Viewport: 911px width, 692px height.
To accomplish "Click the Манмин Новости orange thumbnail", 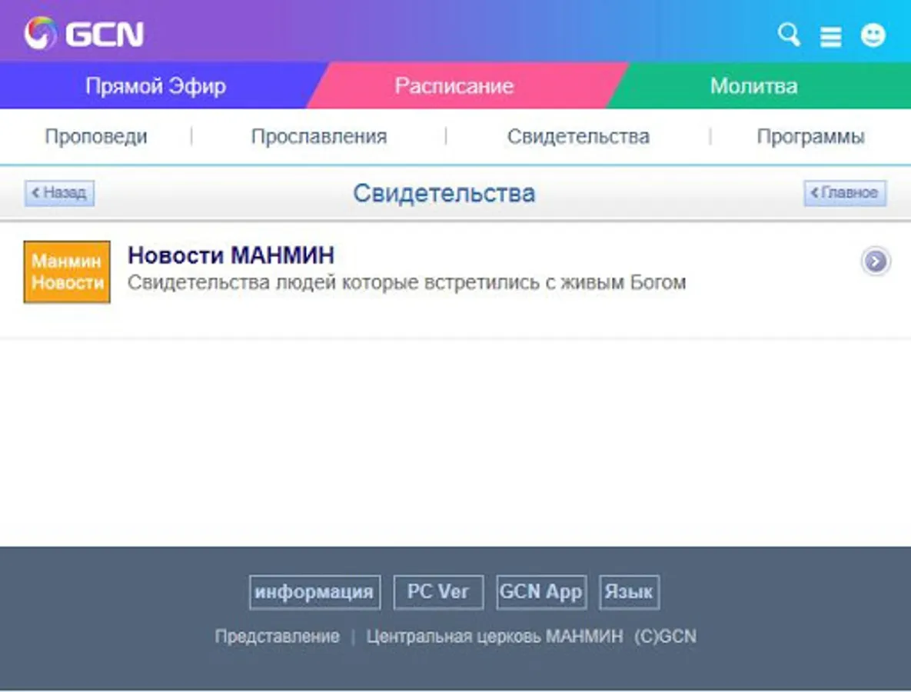I will coord(67,272).
